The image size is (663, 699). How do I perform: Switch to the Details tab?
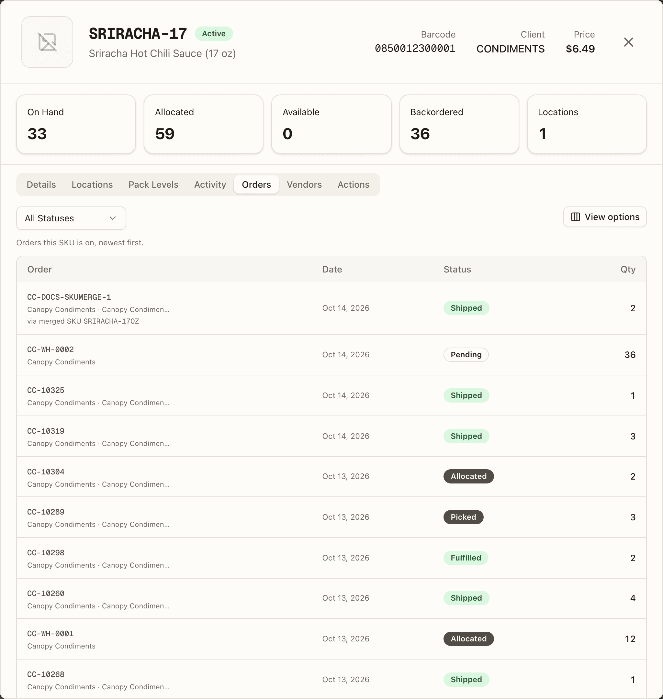click(41, 184)
